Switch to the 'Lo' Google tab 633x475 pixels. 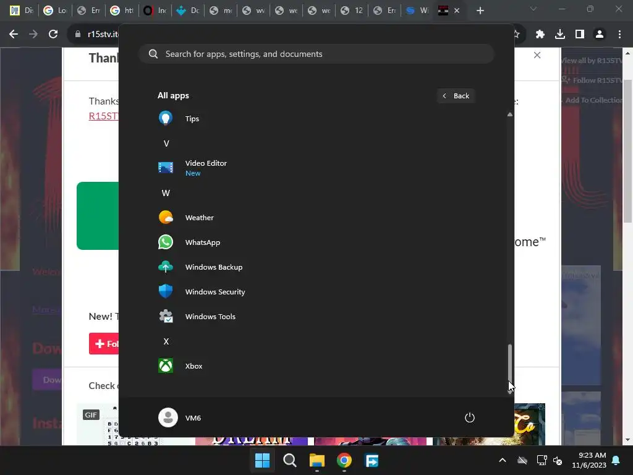55,11
